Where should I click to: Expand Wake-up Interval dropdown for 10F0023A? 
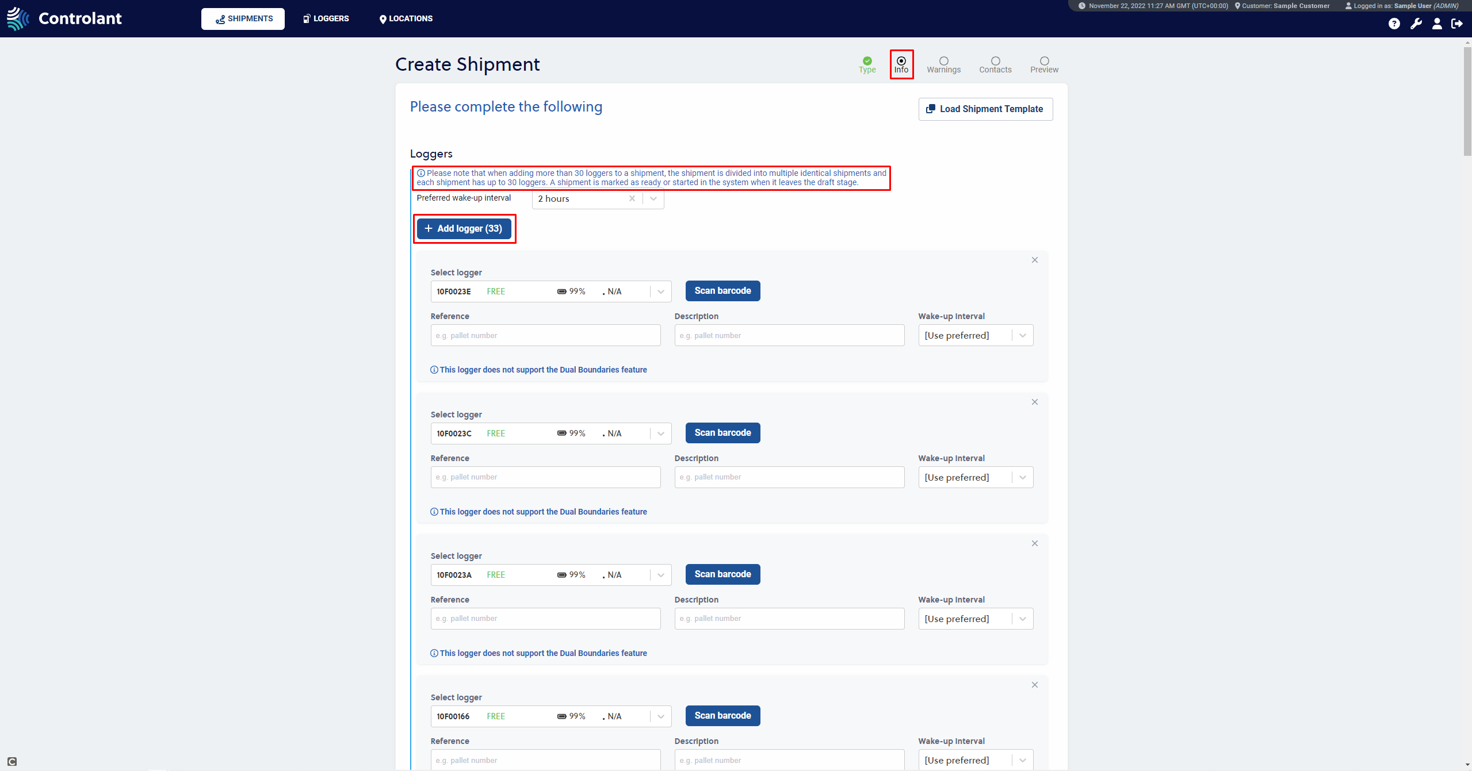pyautogui.click(x=976, y=619)
